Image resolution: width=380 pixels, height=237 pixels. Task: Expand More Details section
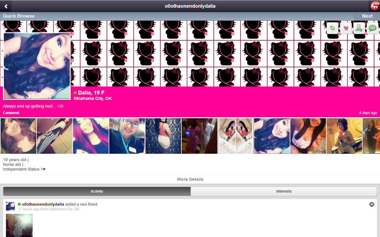pos(190,179)
